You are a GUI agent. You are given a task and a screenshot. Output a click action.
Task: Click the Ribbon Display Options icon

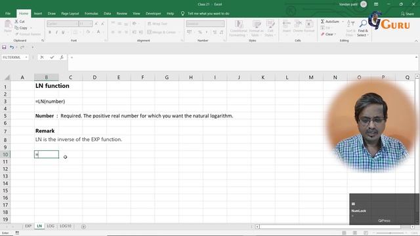(x=376, y=5)
